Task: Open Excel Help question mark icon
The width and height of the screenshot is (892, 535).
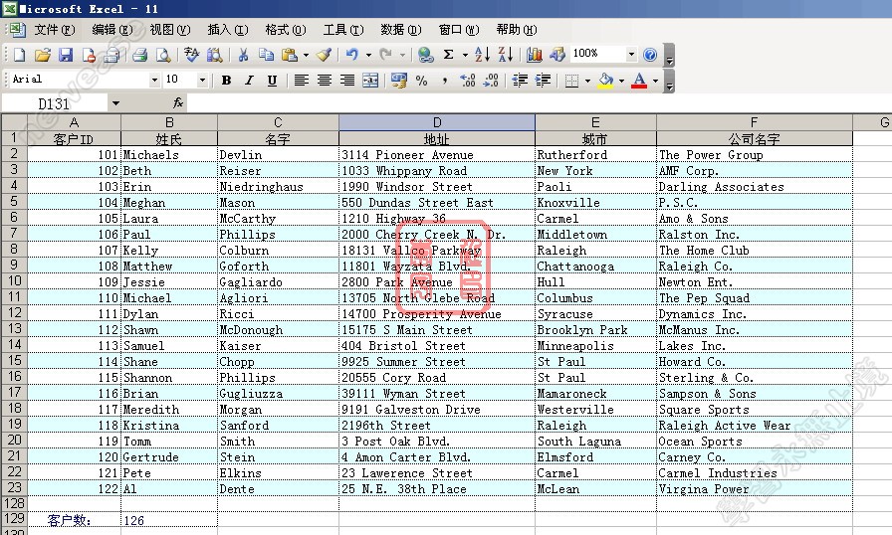Action: coord(650,55)
